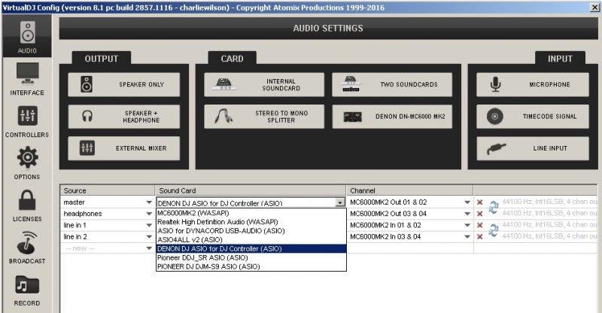Open channel dropdown for MC6000MK2 Out 03 & 04

(x=467, y=214)
